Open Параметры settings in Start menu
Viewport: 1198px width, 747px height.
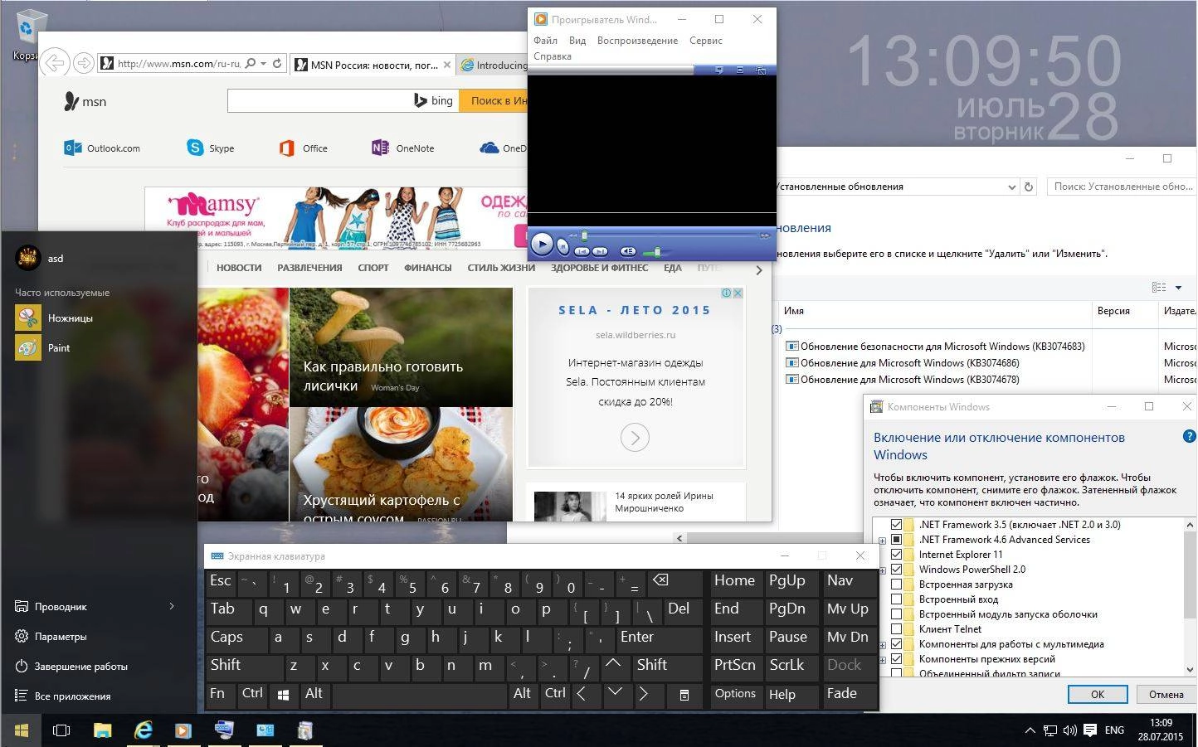coord(51,637)
